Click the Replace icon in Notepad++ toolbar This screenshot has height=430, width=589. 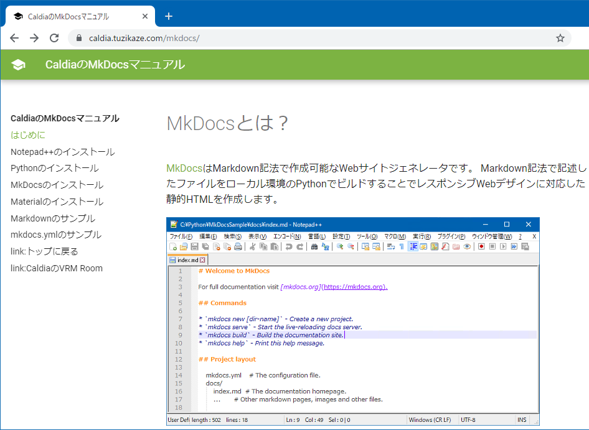[325, 246]
